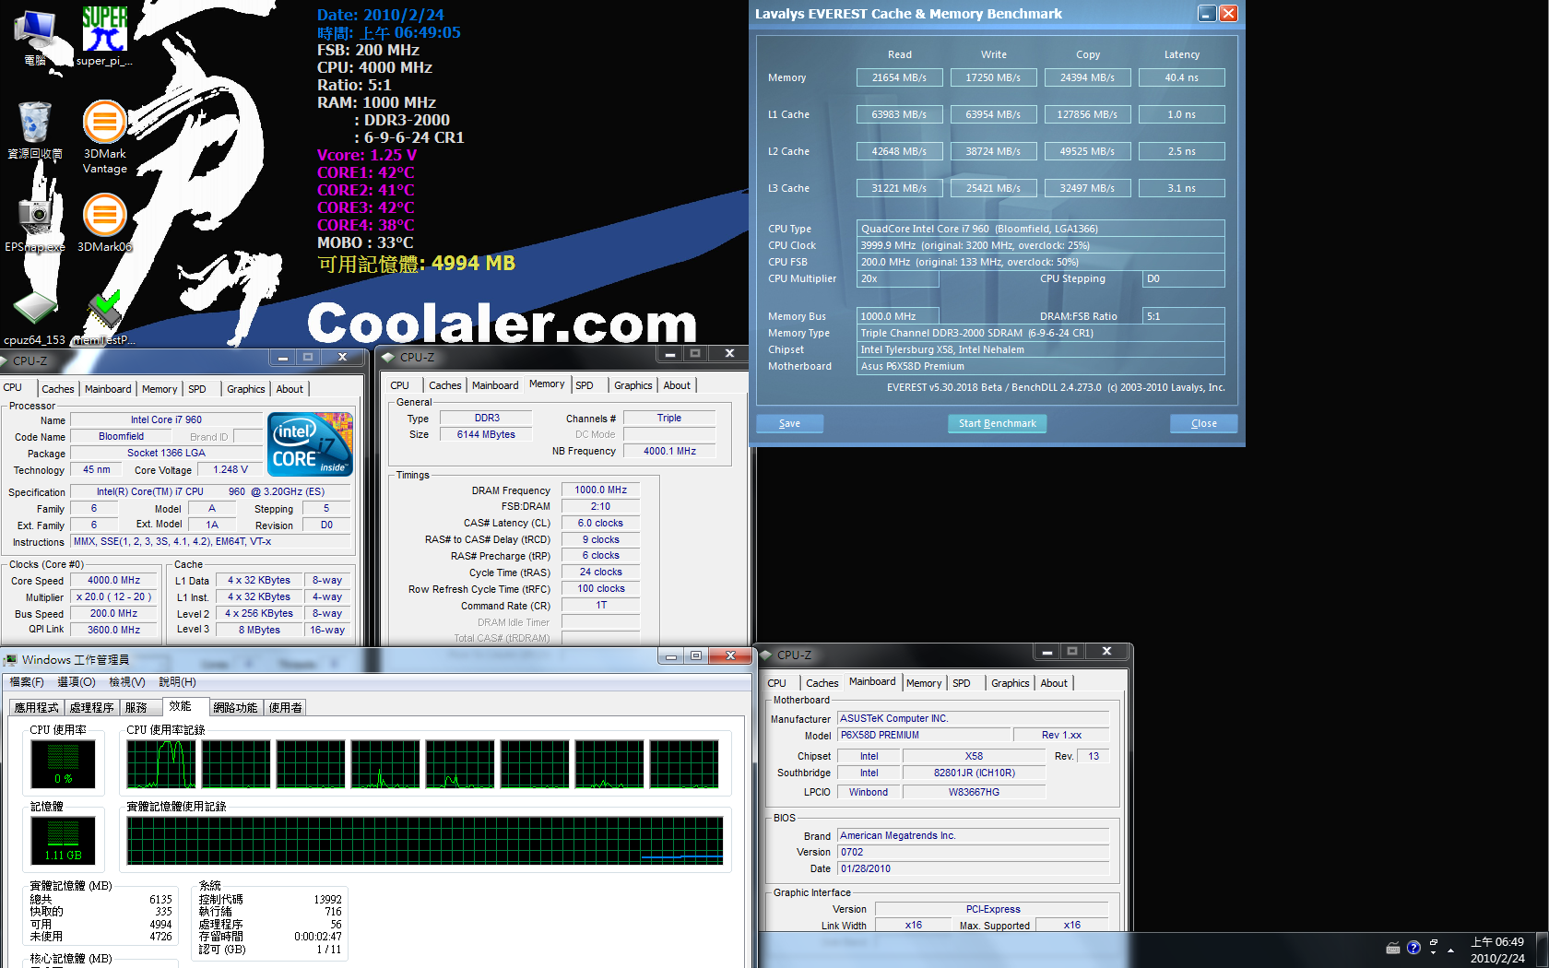Open Mainboard tab in the CPU-Z Processor window
The height and width of the screenshot is (968, 1549).
(x=108, y=389)
